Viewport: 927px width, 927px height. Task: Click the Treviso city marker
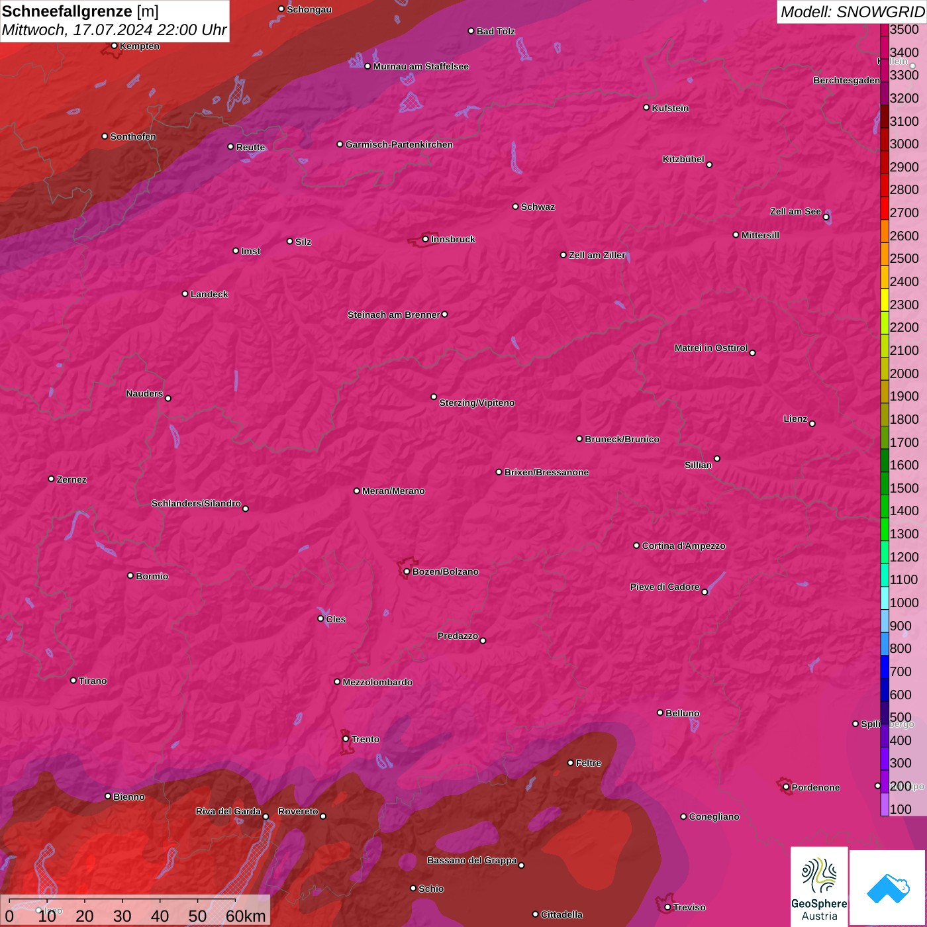point(667,907)
